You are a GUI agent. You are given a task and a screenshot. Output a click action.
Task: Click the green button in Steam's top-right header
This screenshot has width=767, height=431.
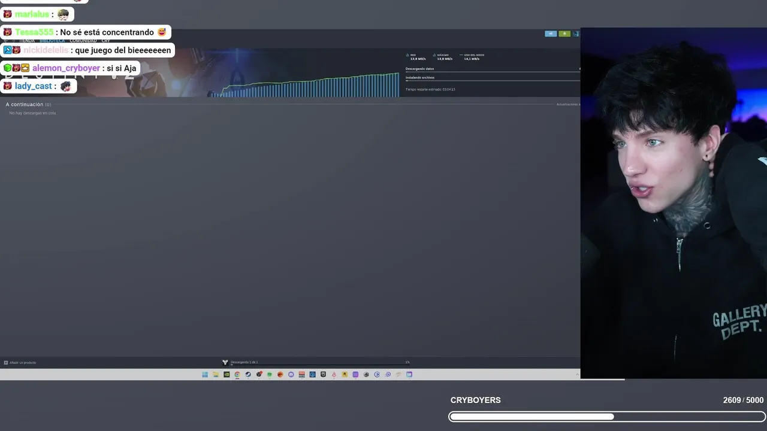pyautogui.click(x=564, y=34)
